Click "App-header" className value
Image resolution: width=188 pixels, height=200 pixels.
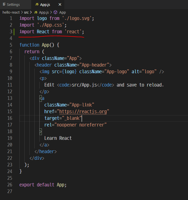[x=94, y=65]
